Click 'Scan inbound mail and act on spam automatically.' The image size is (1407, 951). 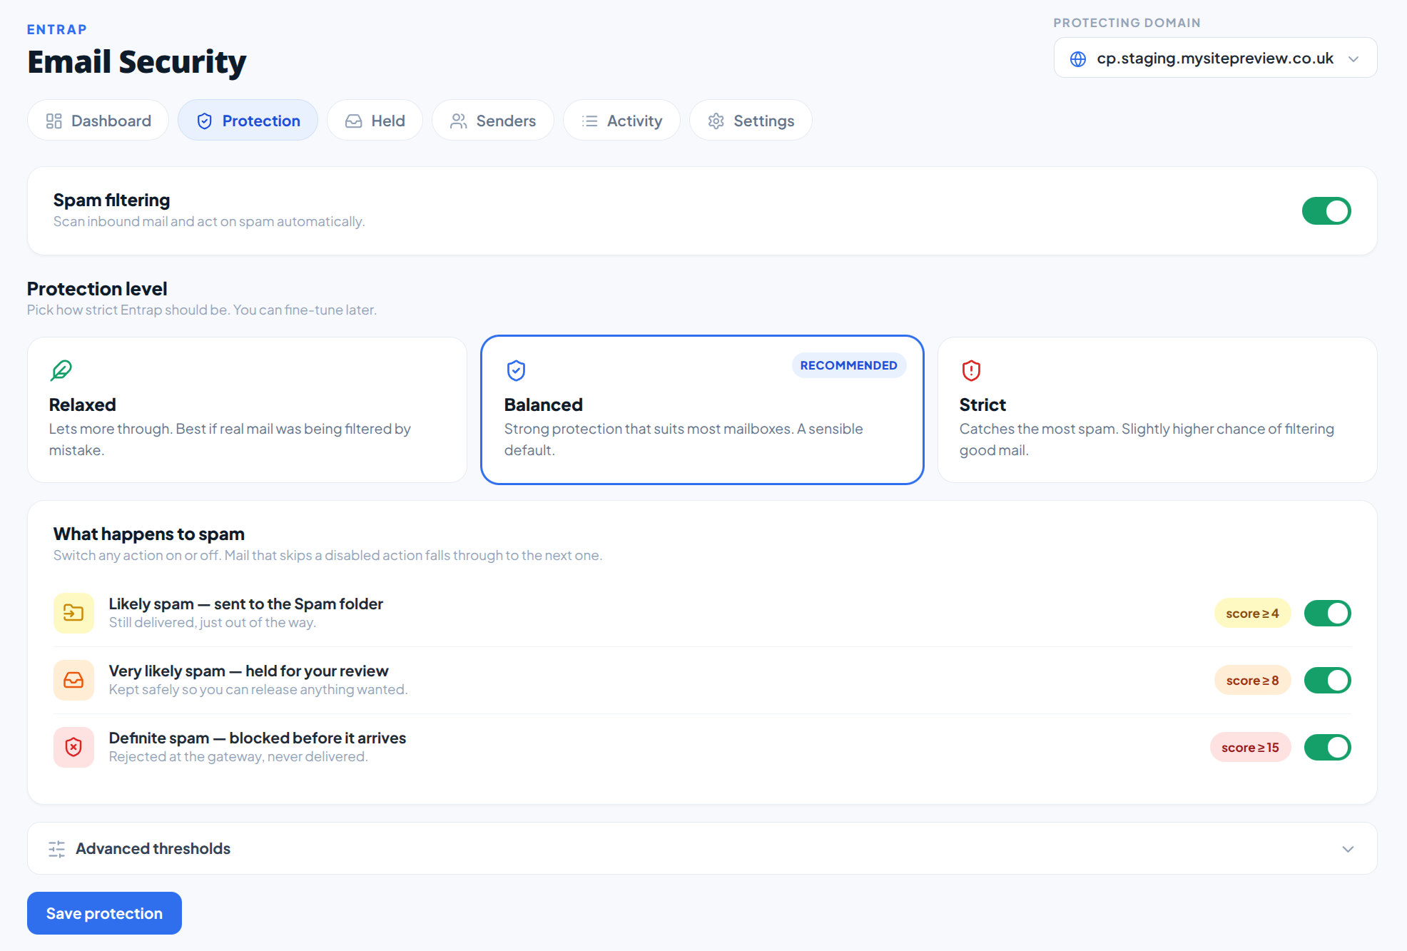[209, 221]
